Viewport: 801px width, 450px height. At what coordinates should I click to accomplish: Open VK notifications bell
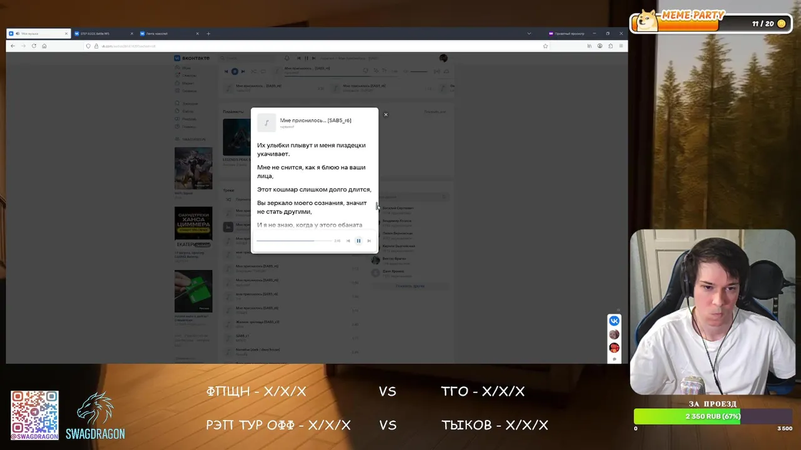point(287,58)
